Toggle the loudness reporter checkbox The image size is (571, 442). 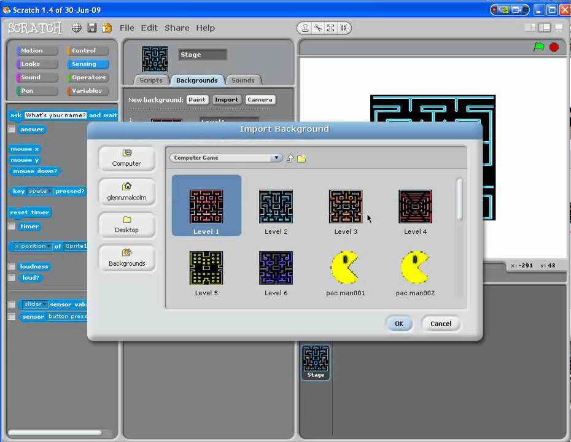[12, 266]
